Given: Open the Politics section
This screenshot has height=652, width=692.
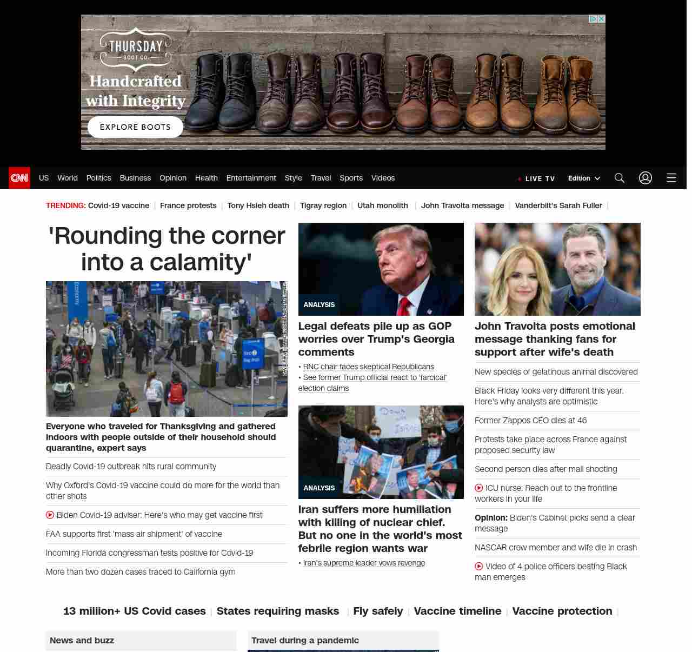Looking at the screenshot, I should (98, 178).
